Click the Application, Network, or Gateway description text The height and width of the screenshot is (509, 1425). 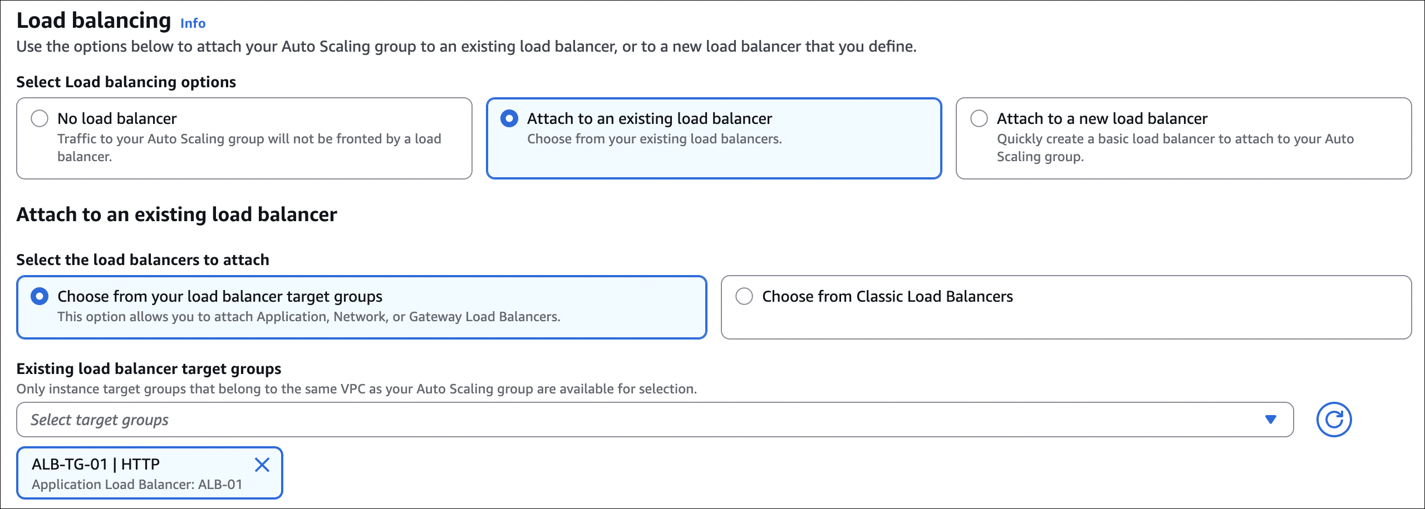[x=308, y=317]
